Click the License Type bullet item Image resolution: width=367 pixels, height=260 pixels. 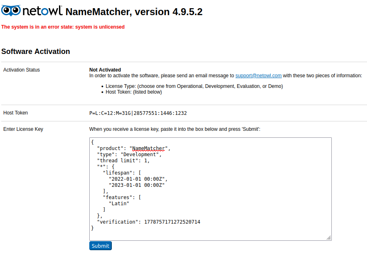[x=194, y=86]
